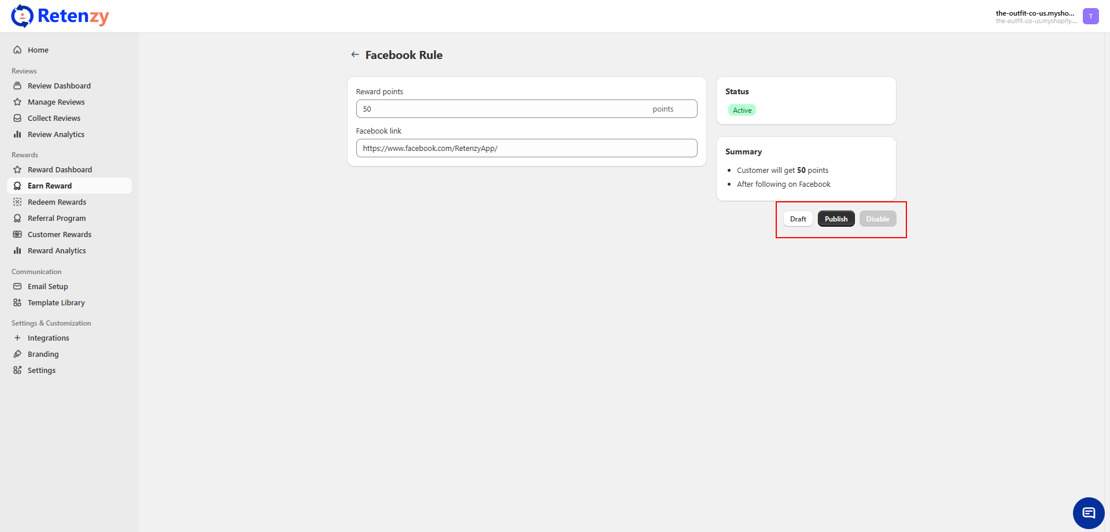Click the Review Analytics bar chart icon

coord(17,134)
